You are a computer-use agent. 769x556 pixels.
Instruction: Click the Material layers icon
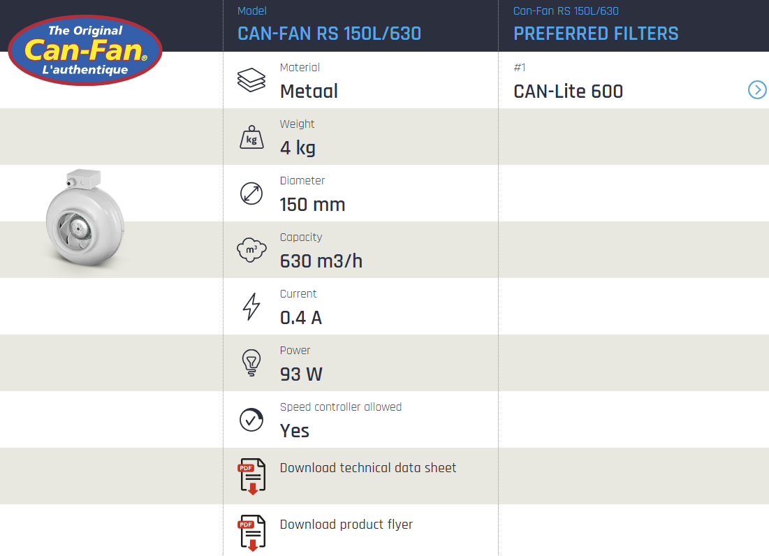pyautogui.click(x=251, y=80)
